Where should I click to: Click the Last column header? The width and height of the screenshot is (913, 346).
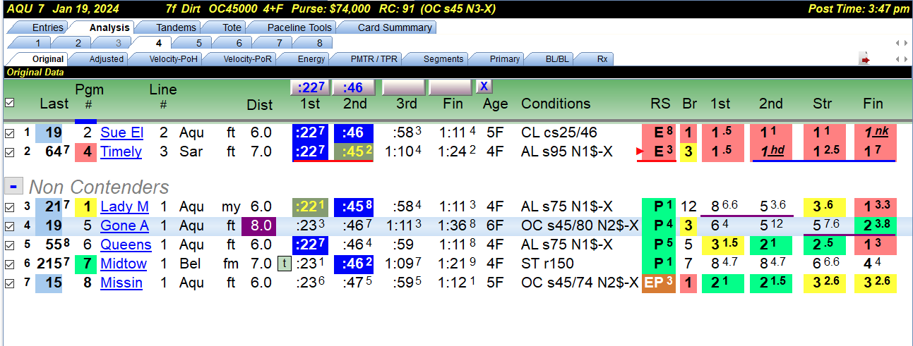click(x=54, y=104)
